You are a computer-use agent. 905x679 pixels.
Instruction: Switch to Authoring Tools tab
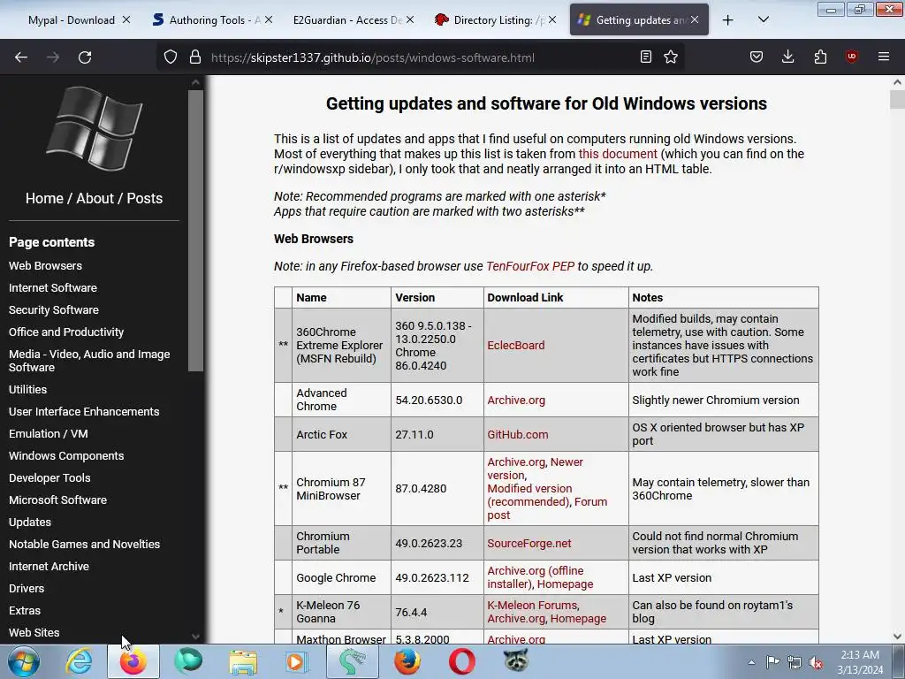click(209, 20)
